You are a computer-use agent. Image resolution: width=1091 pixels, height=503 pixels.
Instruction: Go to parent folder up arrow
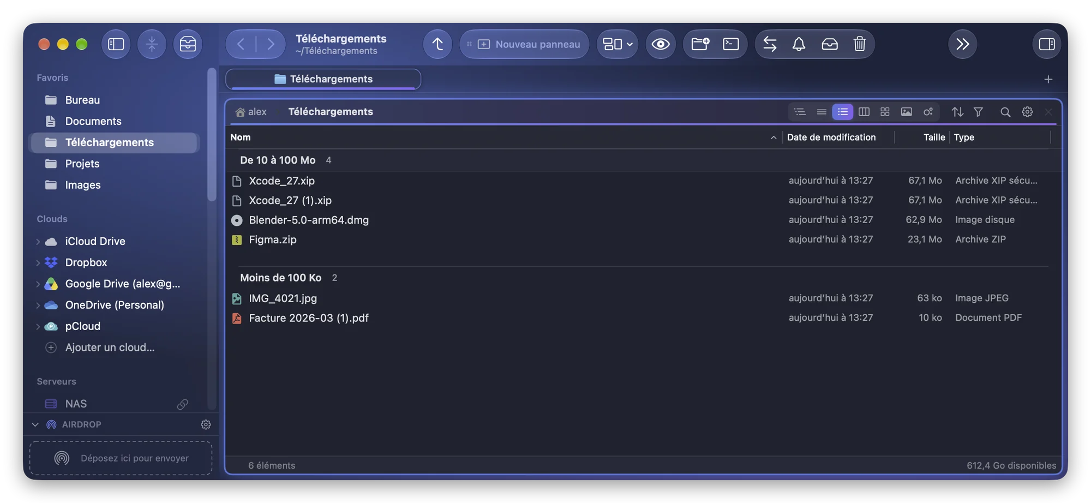point(437,44)
